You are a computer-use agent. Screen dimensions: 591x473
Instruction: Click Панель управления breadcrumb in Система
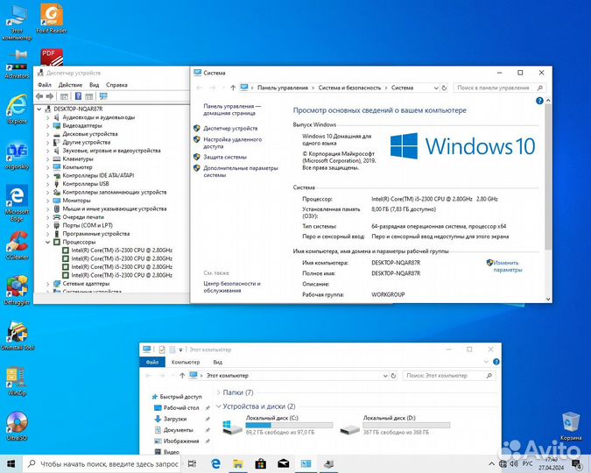point(283,88)
